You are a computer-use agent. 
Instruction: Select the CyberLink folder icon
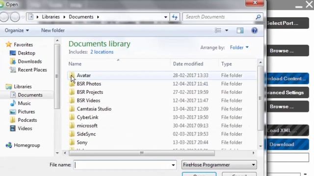click(72, 117)
